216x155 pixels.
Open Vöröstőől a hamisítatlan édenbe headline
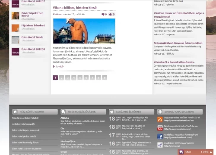tap(174, 62)
